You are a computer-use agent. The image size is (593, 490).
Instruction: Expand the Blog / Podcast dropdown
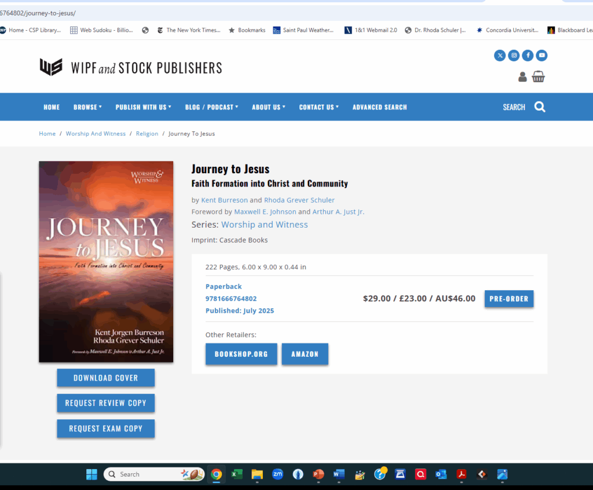(212, 107)
